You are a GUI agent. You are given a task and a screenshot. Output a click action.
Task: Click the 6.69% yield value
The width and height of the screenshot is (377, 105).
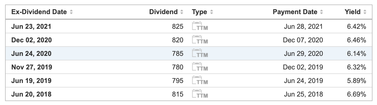click(x=356, y=94)
